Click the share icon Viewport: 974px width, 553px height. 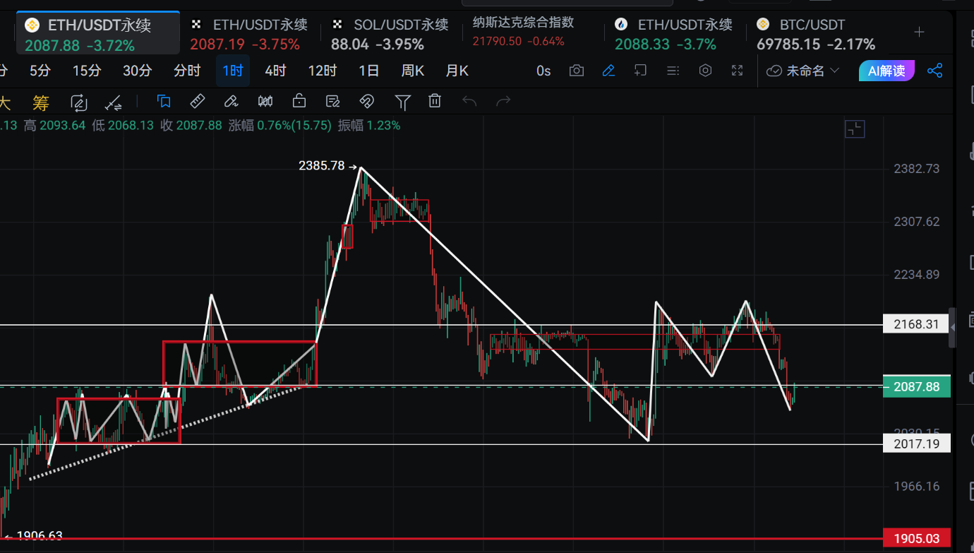[x=934, y=71]
